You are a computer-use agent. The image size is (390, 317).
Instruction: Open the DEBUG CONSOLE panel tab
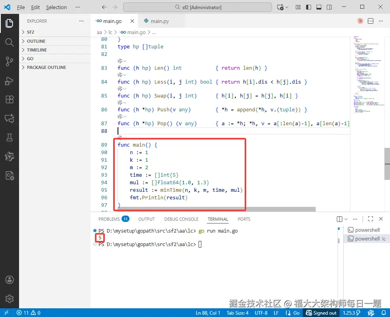coord(181,219)
